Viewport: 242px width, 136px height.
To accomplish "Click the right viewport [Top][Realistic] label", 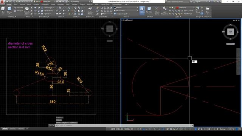I will 127,20.
